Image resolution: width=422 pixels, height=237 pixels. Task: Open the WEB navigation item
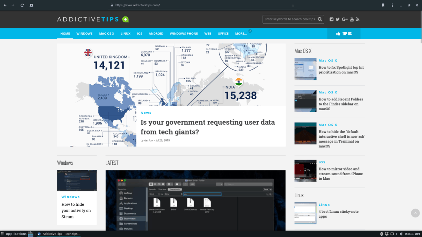pyautogui.click(x=208, y=34)
